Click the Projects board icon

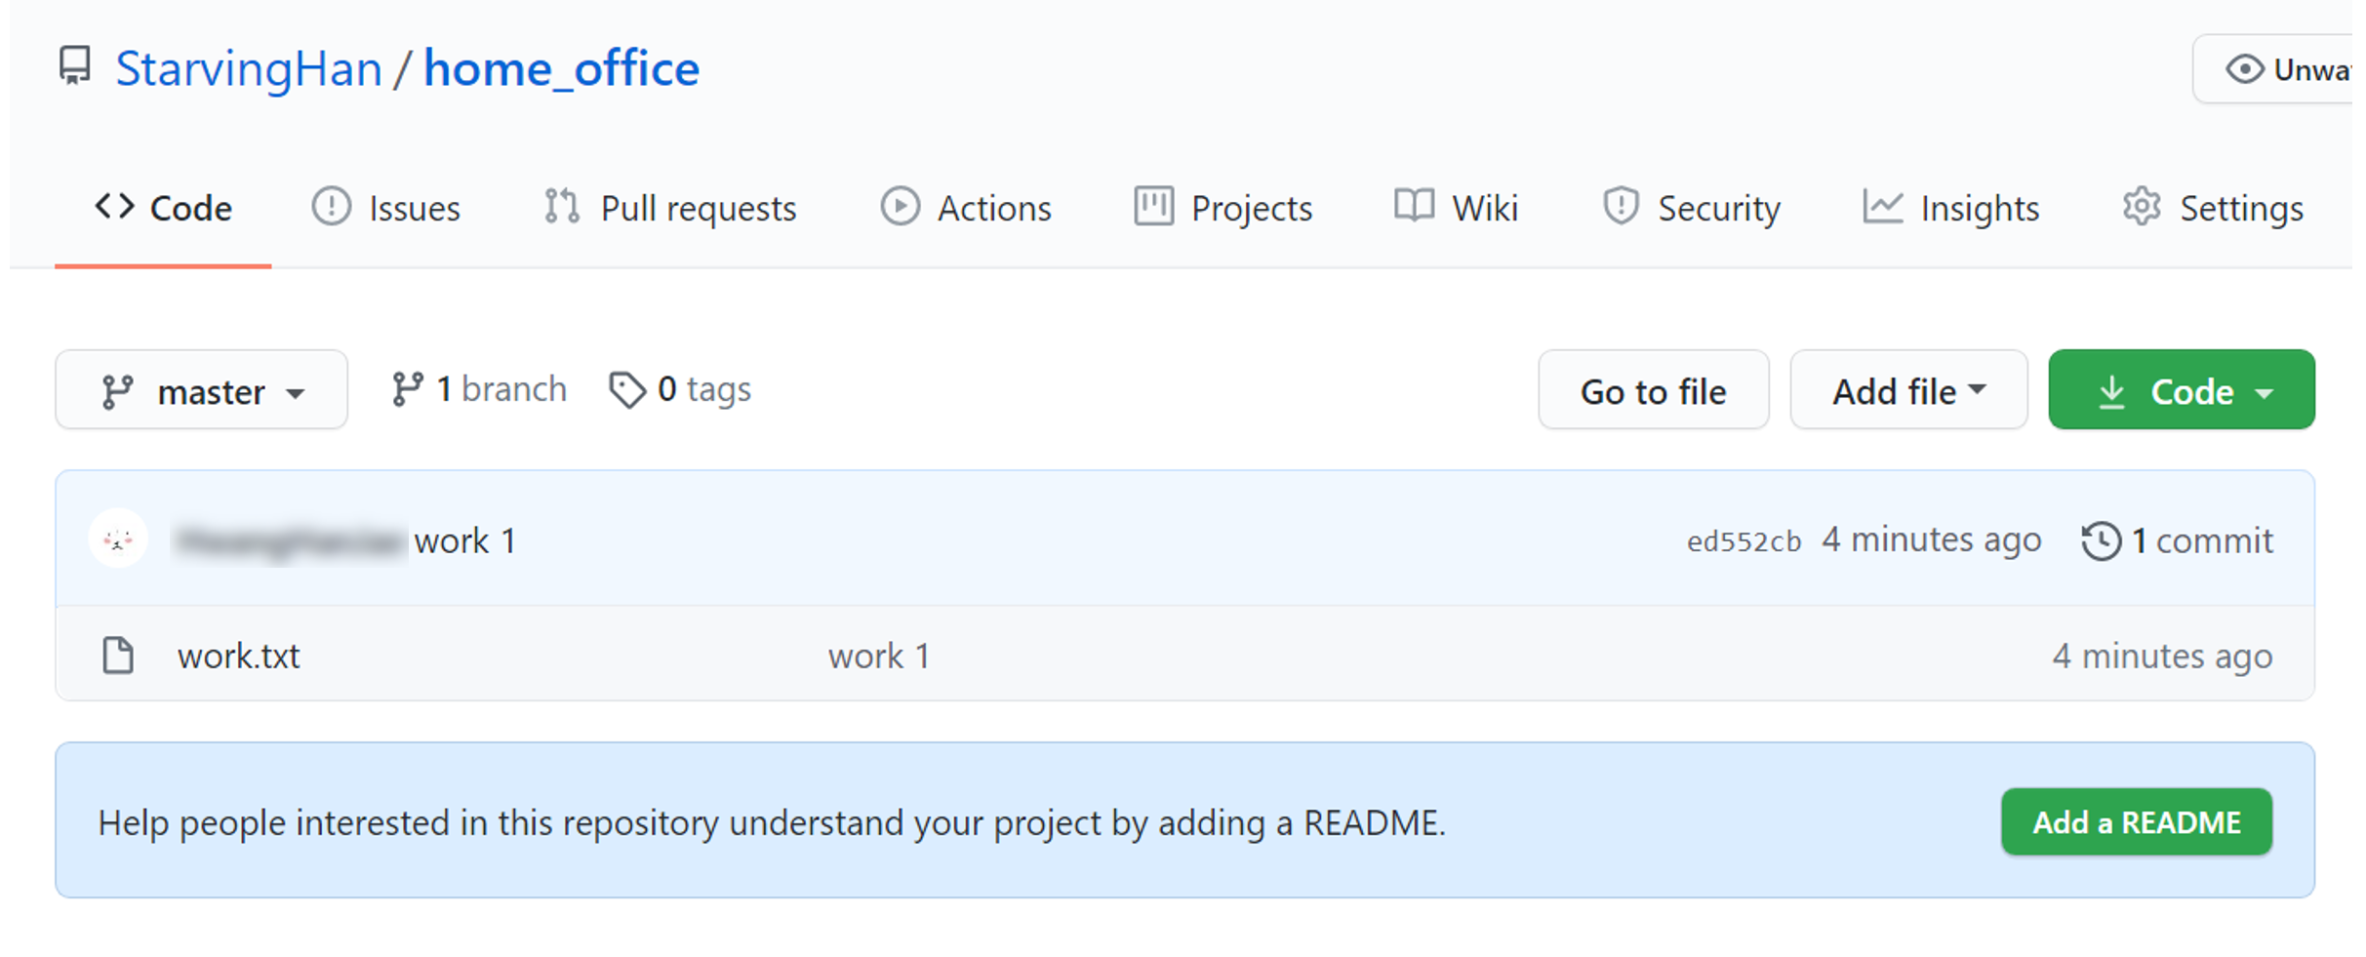(x=1153, y=206)
